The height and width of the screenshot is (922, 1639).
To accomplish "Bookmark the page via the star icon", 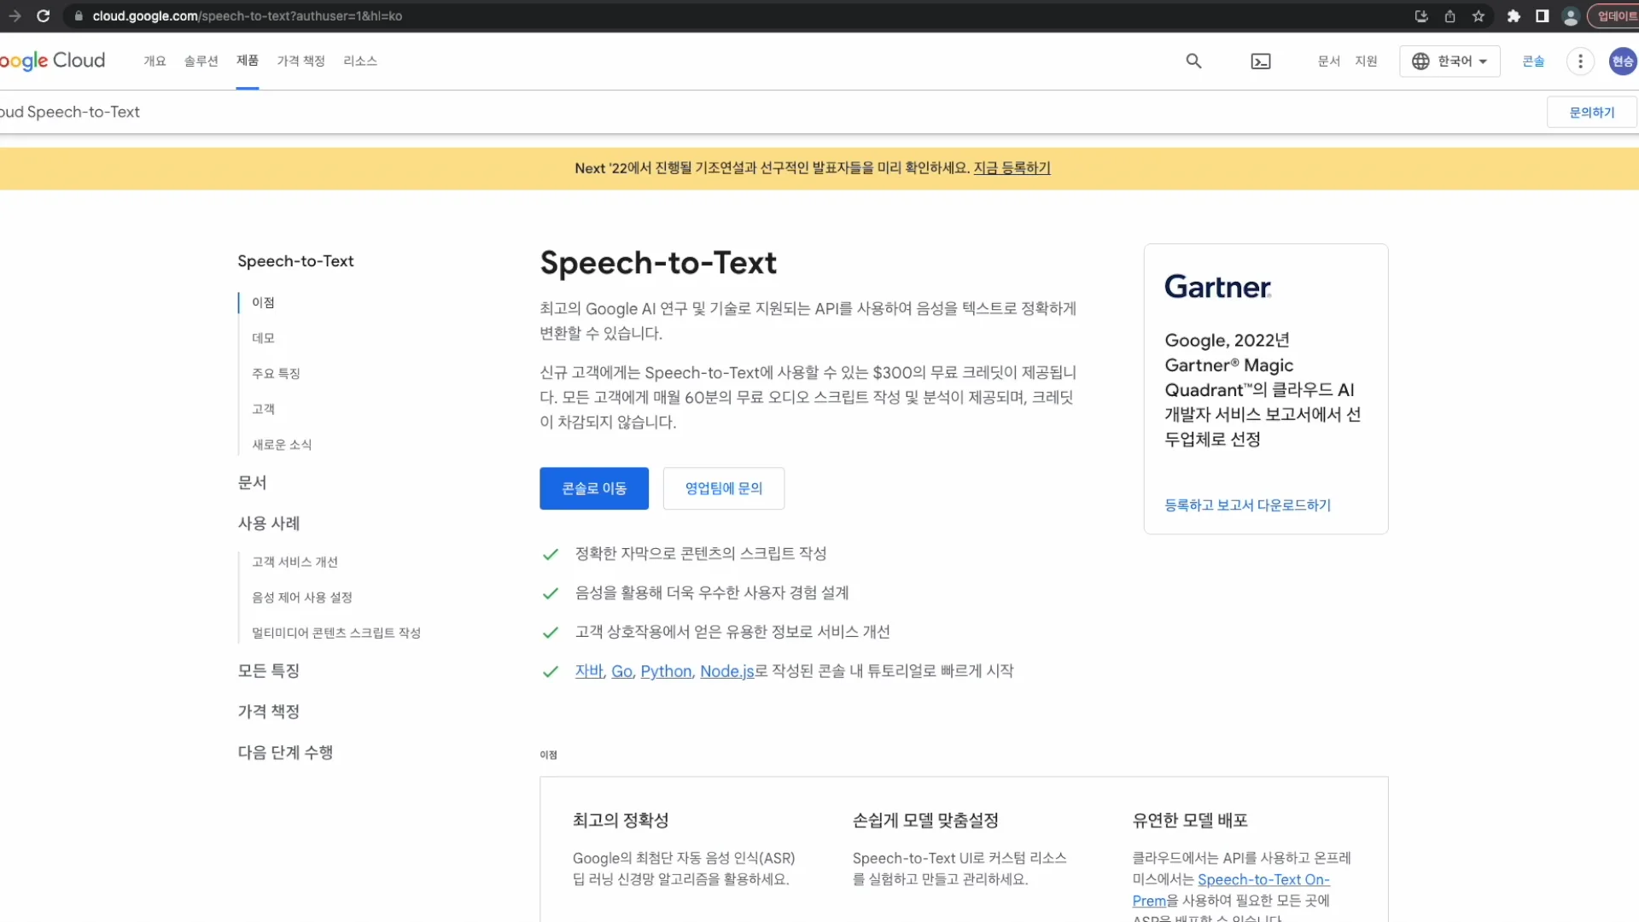I will click(x=1479, y=16).
